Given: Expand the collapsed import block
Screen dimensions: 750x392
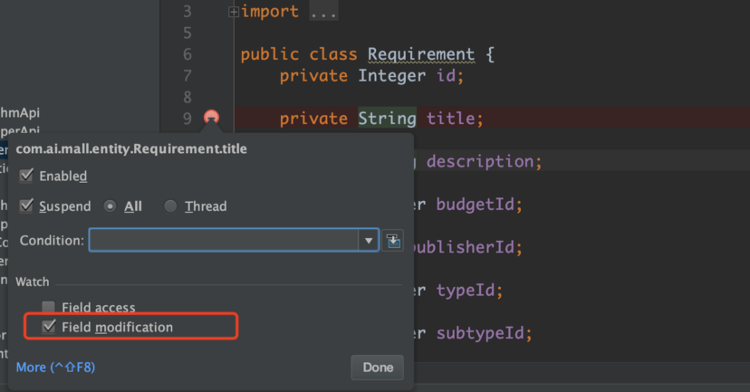Looking at the screenshot, I should pos(234,12).
